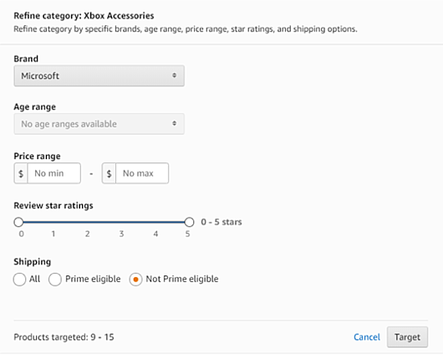This screenshot has height=355, width=443.
Task: Click the No min price field
Action: (54, 173)
